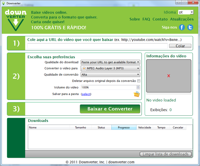Sort downloads by Tempo column
This screenshot has width=200, height=166.
pyautogui.click(x=161, y=127)
